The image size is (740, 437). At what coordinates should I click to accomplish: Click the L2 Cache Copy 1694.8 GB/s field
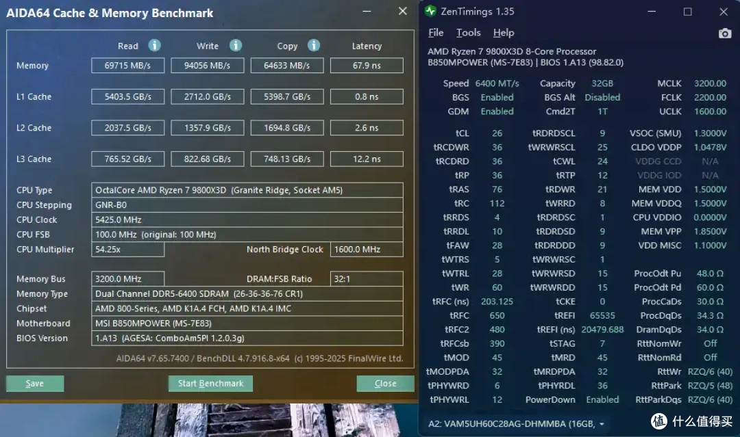click(287, 128)
